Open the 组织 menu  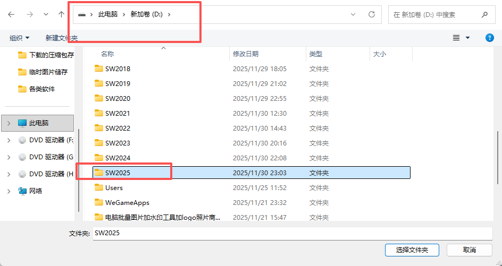pyautogui.click(x=20, y=38)
